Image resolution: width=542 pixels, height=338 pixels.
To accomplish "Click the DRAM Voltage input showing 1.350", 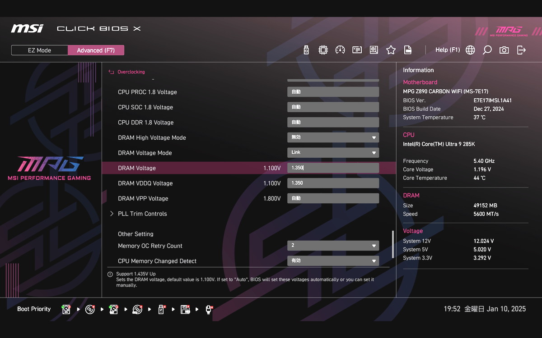I will (333, 168).
